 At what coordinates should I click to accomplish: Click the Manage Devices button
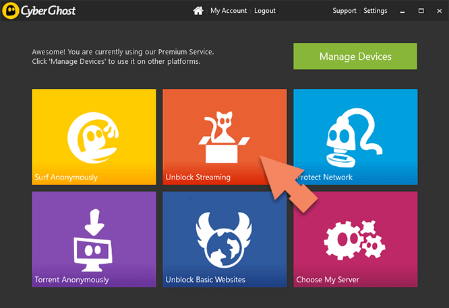point(355,56)
